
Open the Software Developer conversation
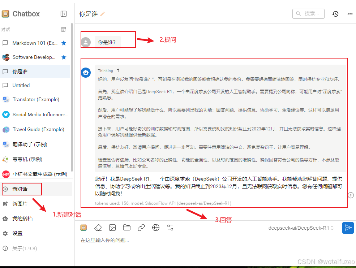coord(35,57)
